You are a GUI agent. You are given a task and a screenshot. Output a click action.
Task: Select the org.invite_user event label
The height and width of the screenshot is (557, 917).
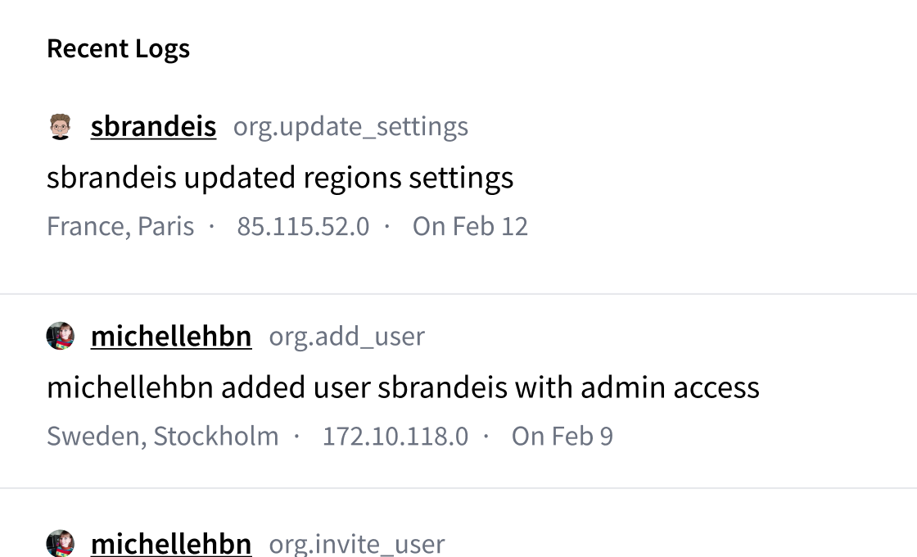357,544
